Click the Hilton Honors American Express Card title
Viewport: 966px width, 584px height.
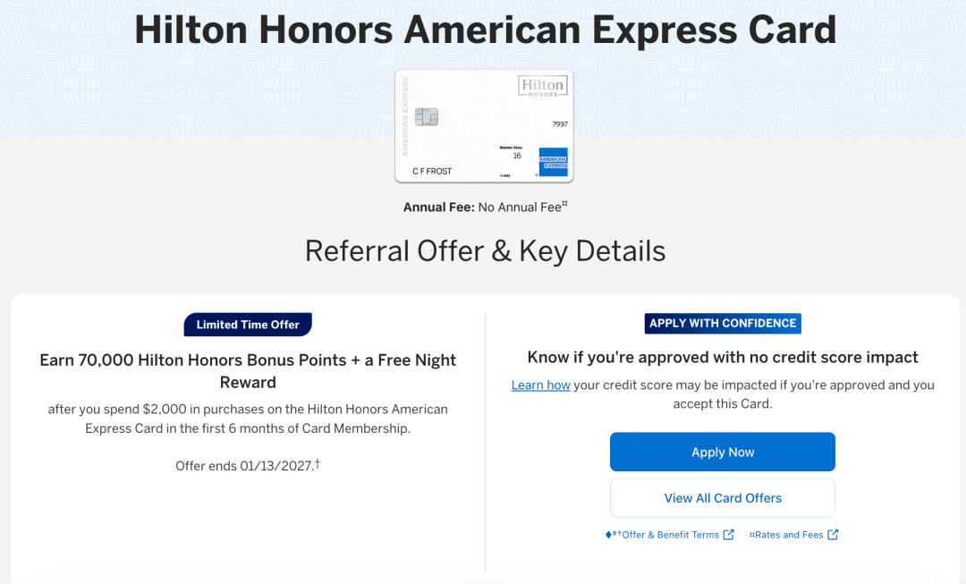click(485, 30)
